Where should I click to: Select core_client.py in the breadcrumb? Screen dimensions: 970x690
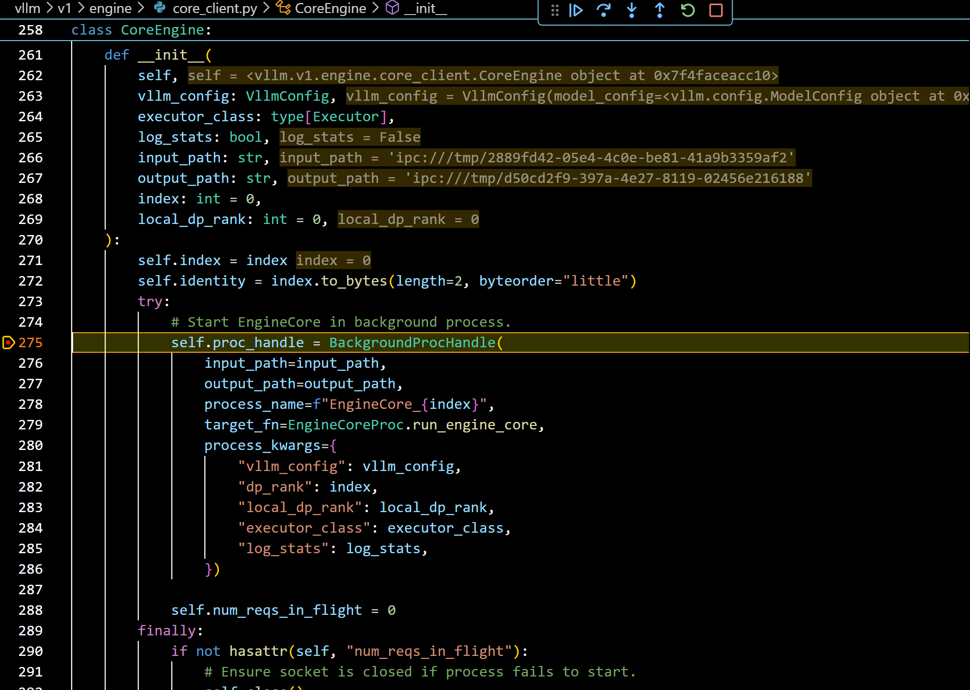pos(214,8)
